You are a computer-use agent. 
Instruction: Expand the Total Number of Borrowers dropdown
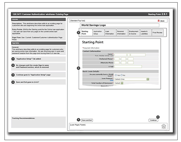coord(119,83)
